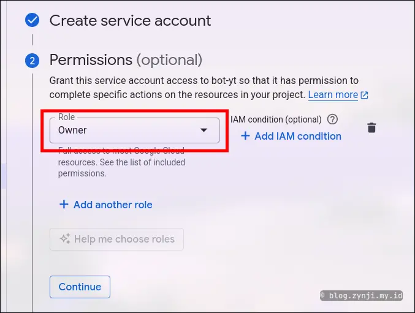Viewport: 415px width, 313px height.
Task: Delete the Owner role with trash icon
Action: (371, 127)
